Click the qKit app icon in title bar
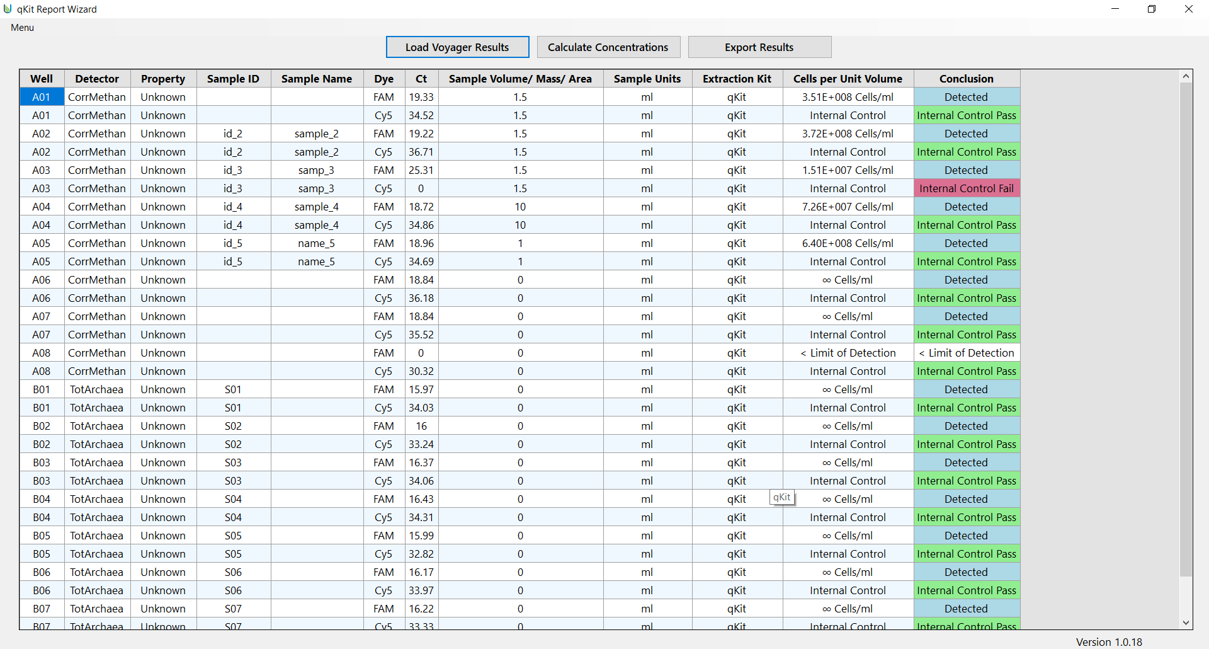The image size is (1209, 649). coord(8,9)
